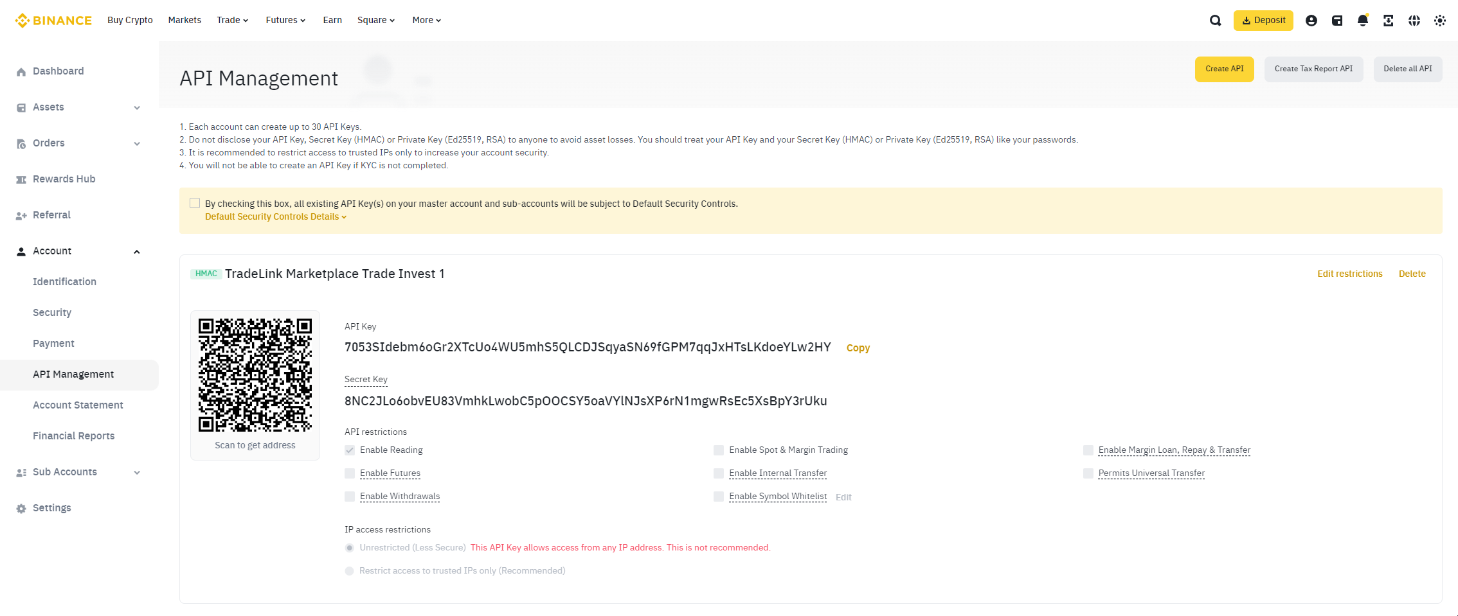The image size is (1458, 616).
Task: Toggle Enable Margin Loan, Repay & Transfer checkbox
Action: coord(1088,450)
